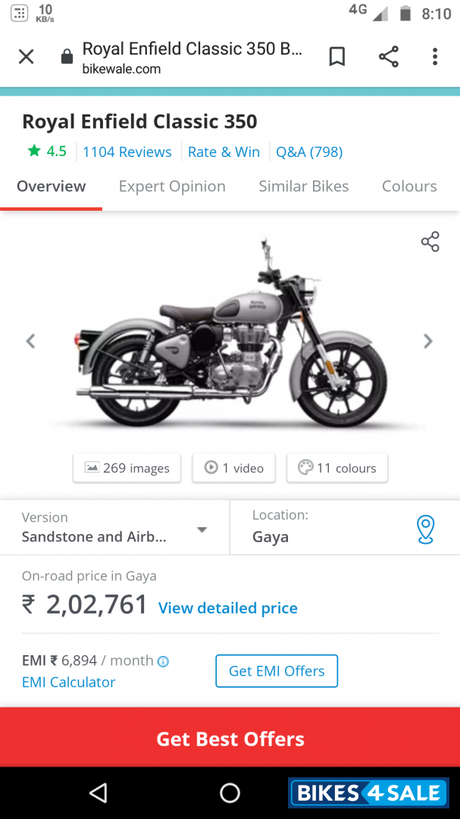Share the bike image

click(x=430, y=242)
